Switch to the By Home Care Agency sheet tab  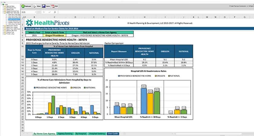coord(44,134)
